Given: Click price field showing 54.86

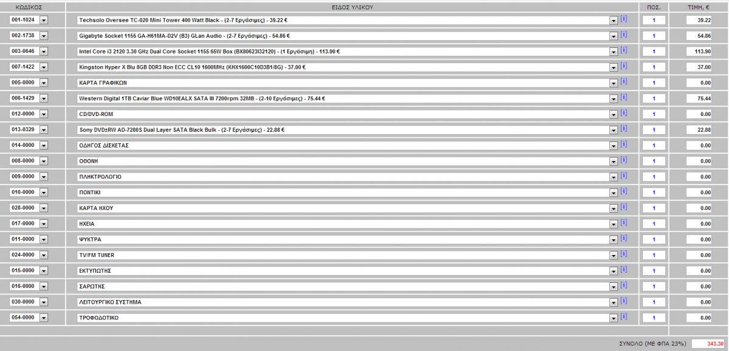Looking at the screenshot, I should [x=699, y=36].
